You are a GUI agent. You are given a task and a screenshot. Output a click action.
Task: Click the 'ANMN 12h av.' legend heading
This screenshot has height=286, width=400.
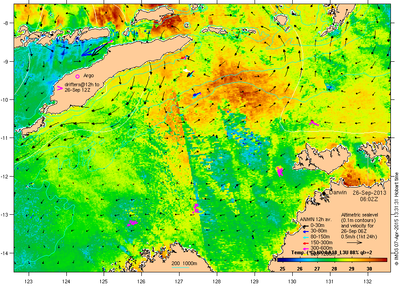coord(315,219)
